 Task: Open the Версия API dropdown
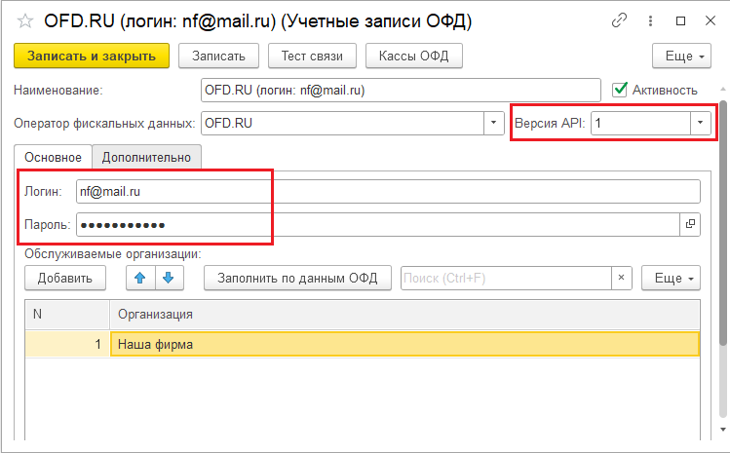pyautogui.click(x=700, y=123)
